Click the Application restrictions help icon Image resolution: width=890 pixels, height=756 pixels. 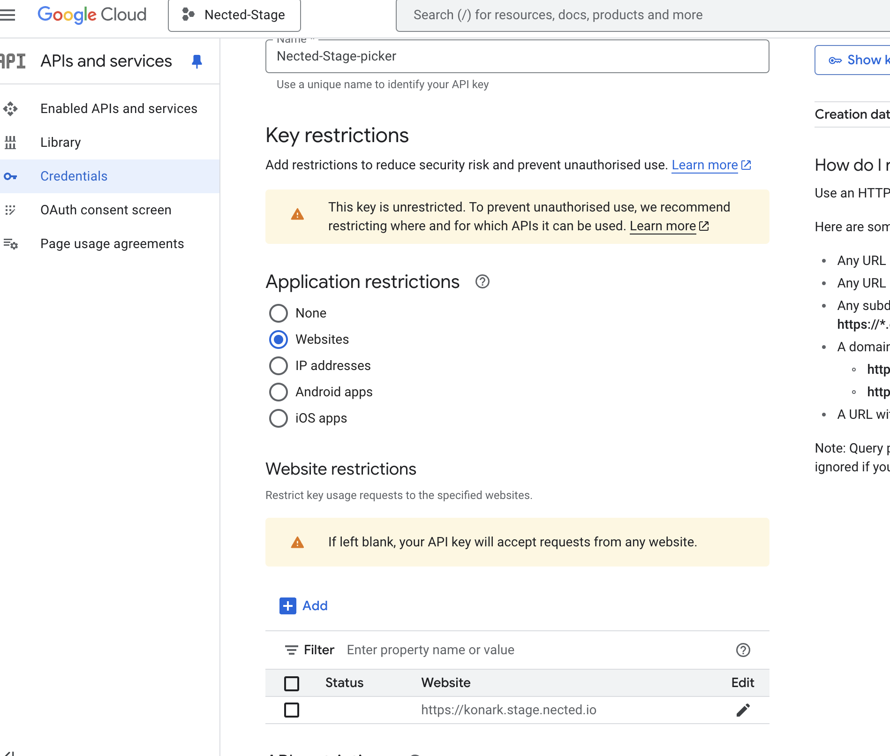[x=482, y=282]
